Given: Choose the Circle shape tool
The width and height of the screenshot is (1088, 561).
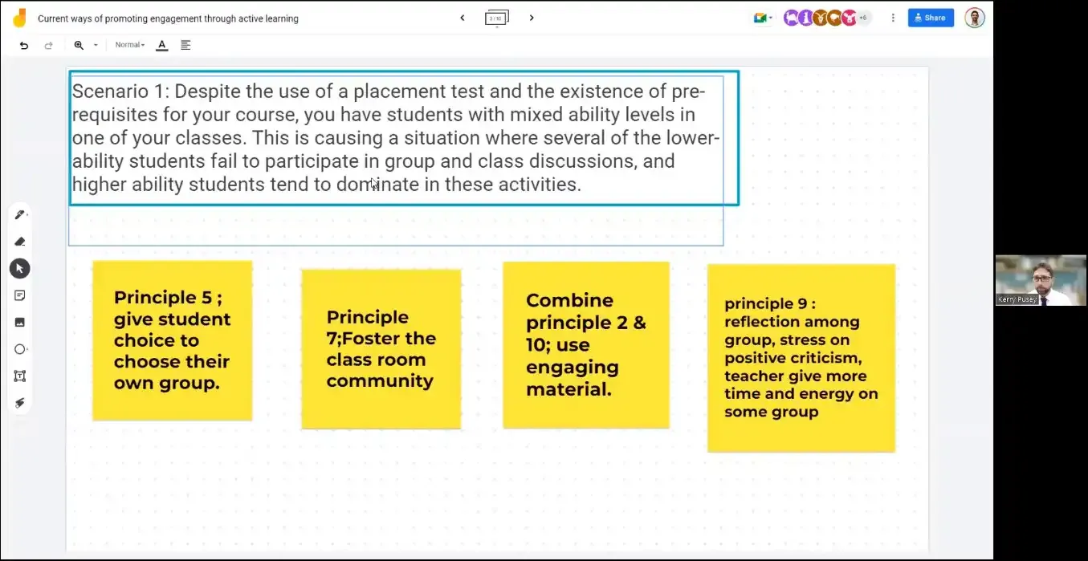Looking at the screenshot, I should (20, 349).
